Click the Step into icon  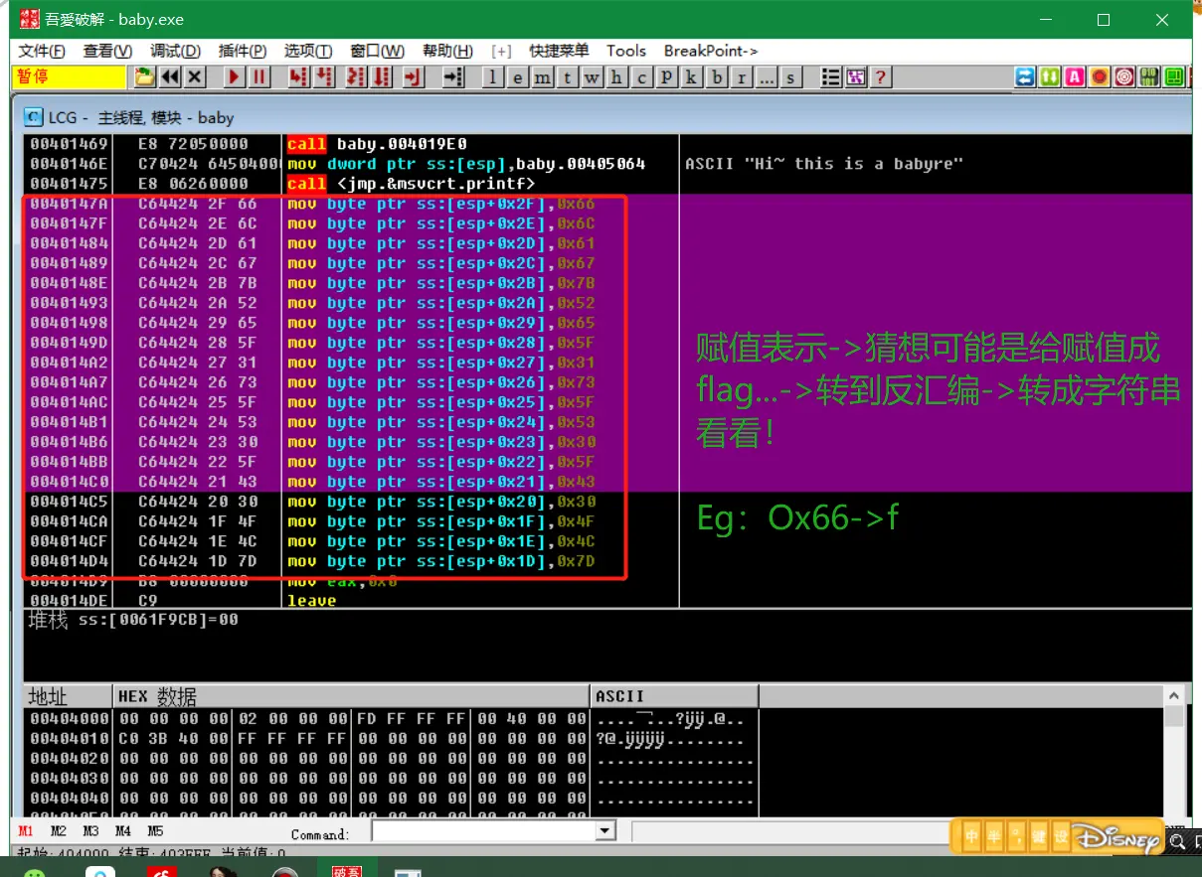(297, 77)
